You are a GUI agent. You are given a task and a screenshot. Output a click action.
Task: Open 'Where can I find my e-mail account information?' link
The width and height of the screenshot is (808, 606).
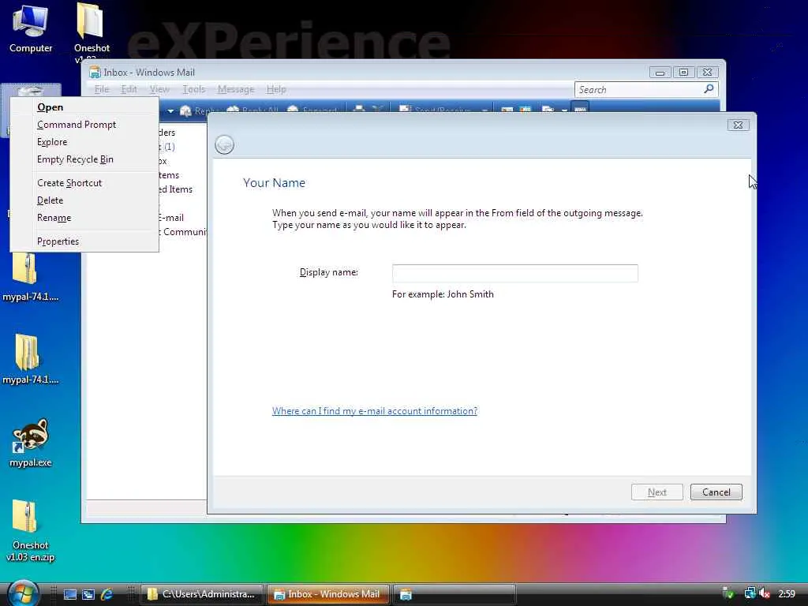[x=375, y=411]
